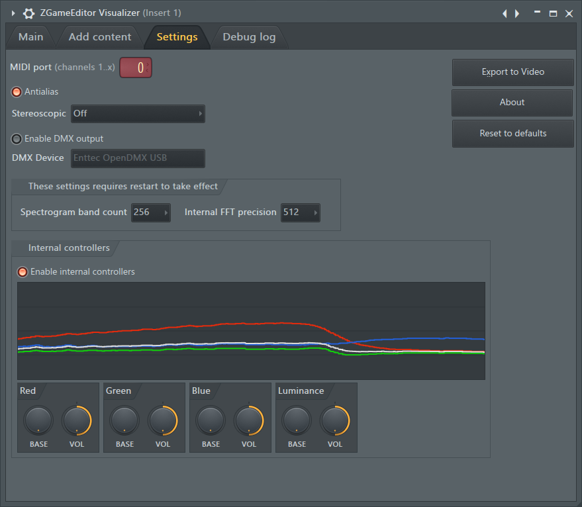Open the Stereoscopic dropdown
This screenshot has width=582, height=507.
coord(138,114)
